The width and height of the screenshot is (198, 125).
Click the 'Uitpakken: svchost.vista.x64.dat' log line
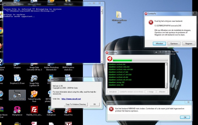pos(120,70)
